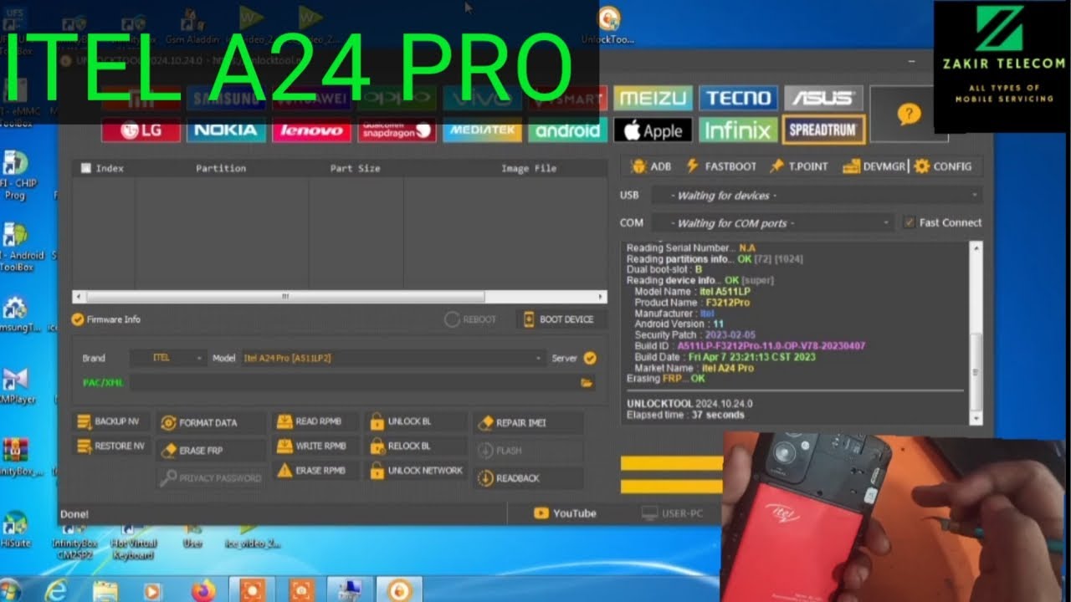Open the T.POINT test point viewer

pyautogui.click(x=798, y=166)
